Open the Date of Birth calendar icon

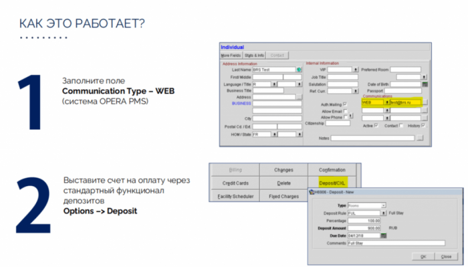click(425, 84)
